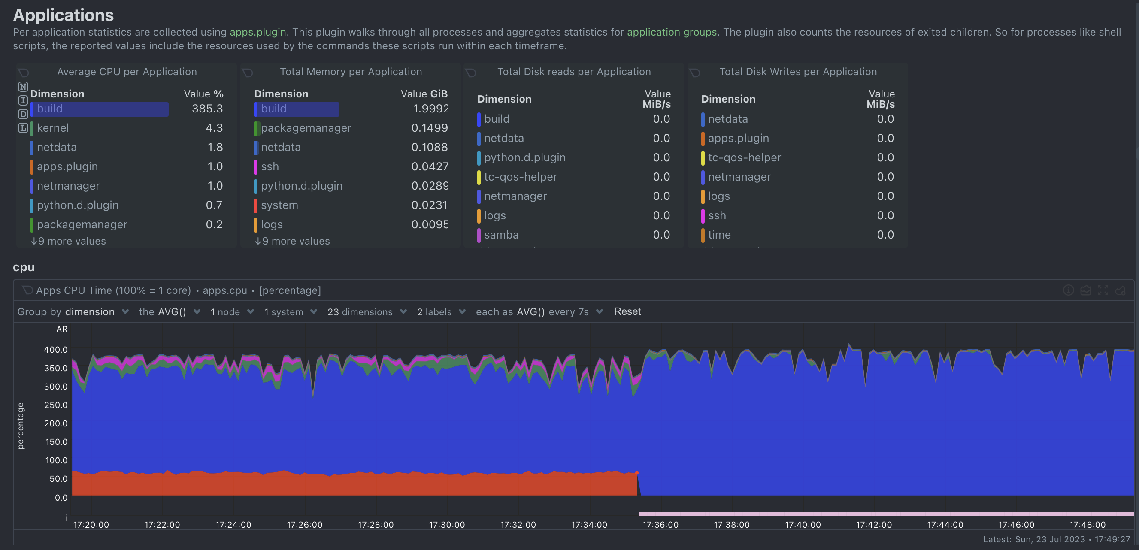This screenshot has height=550, width=1139.
Task: Click the N (nodes) icon in CPU panel
Action: point(23,86)
